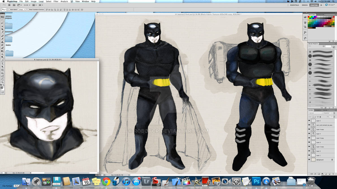
Task: Hide Layer 3 copy
Action: click(309, 138)
